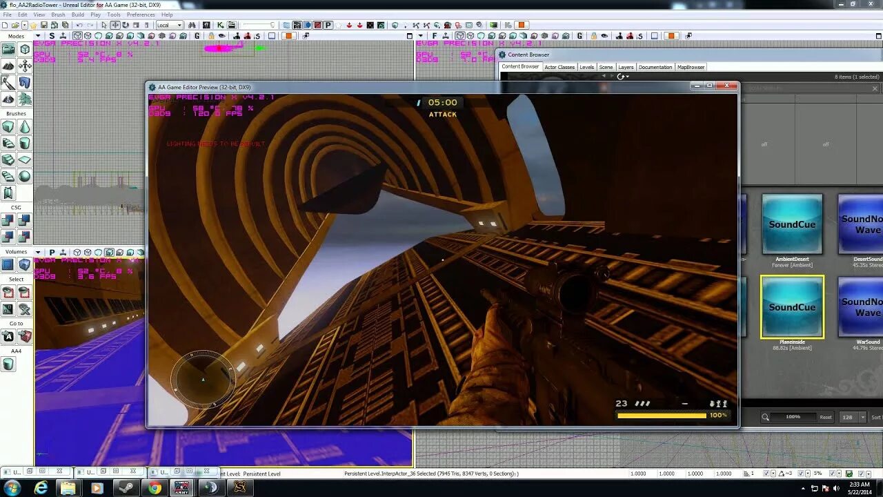The width and height of the screenshot is (883, 497).
Task: Click the Add Volume icon
Action: pyautogui.click(x=25, y=265)
